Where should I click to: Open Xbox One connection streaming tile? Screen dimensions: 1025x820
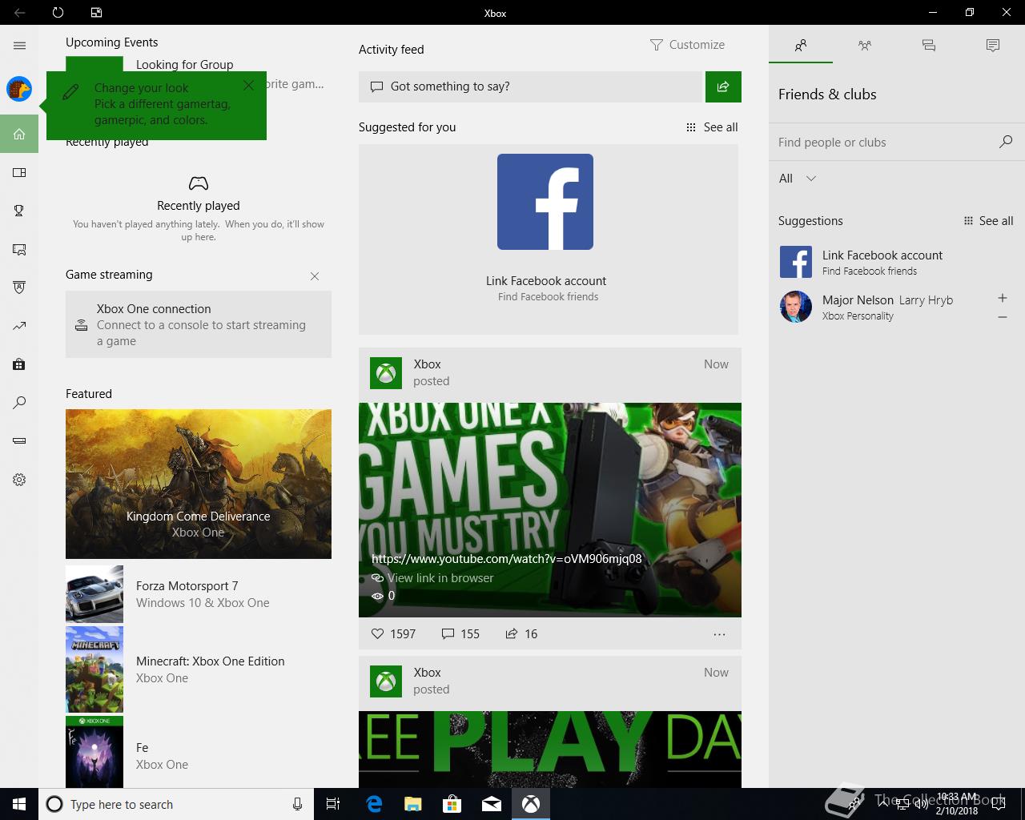[199, 324]
